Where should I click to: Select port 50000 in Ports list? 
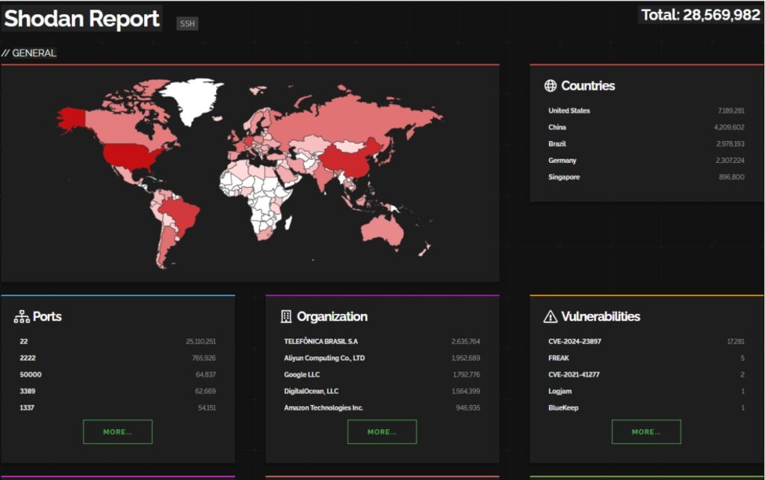[31, 375]
